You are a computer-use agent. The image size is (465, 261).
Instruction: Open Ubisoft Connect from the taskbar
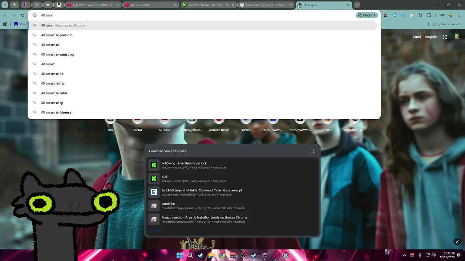pos(286,255)
